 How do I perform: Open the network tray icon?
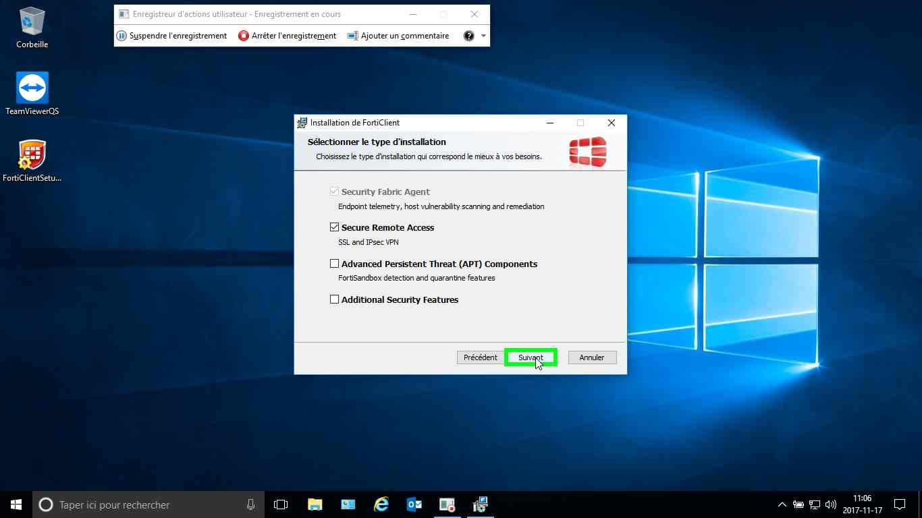(x=815, y=505)
